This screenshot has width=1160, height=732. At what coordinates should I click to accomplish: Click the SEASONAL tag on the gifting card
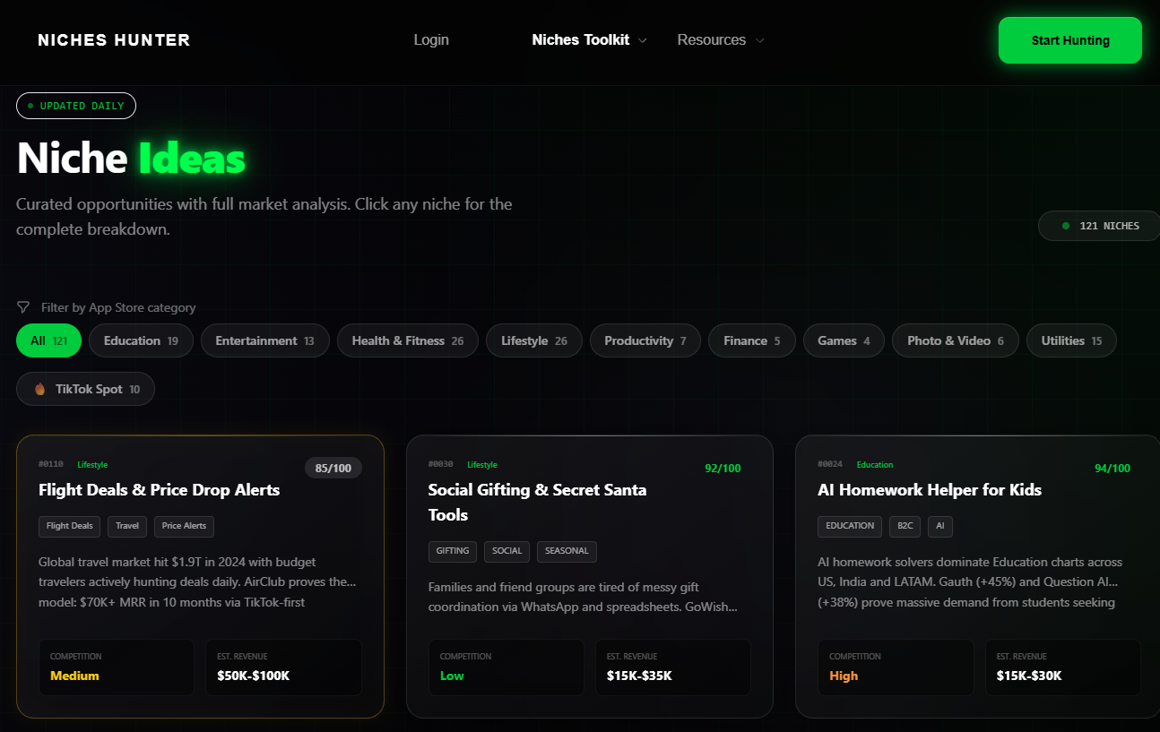tap(567, 552)
